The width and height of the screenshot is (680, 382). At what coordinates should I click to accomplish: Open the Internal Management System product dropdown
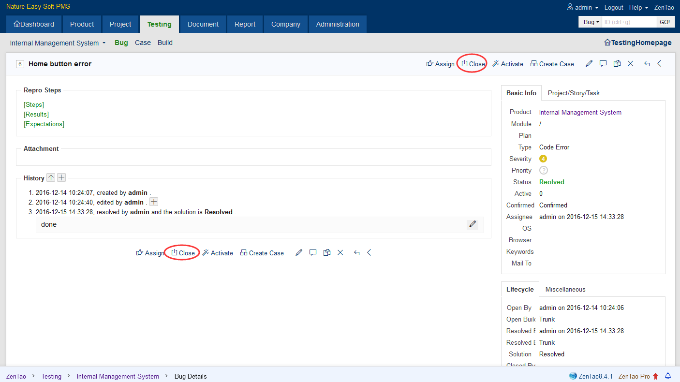point(58,43)
